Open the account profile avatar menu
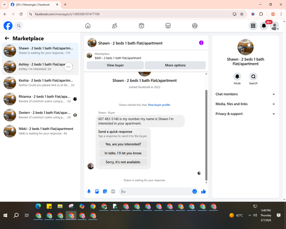The image size is (286, 229). pyautogui.click(x=275, y=26)
